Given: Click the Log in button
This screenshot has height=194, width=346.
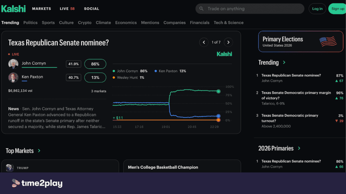Looking at the screenshot, I should [317, 9].
